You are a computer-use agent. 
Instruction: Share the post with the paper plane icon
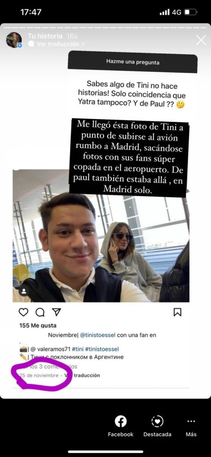coord(57,312)
